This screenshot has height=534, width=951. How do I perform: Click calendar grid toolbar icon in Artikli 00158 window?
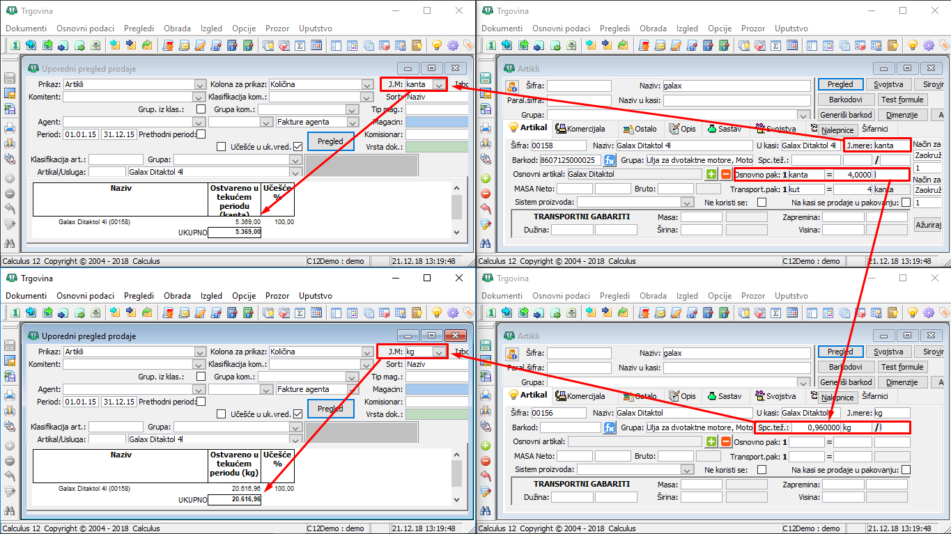tap(792, 45)
